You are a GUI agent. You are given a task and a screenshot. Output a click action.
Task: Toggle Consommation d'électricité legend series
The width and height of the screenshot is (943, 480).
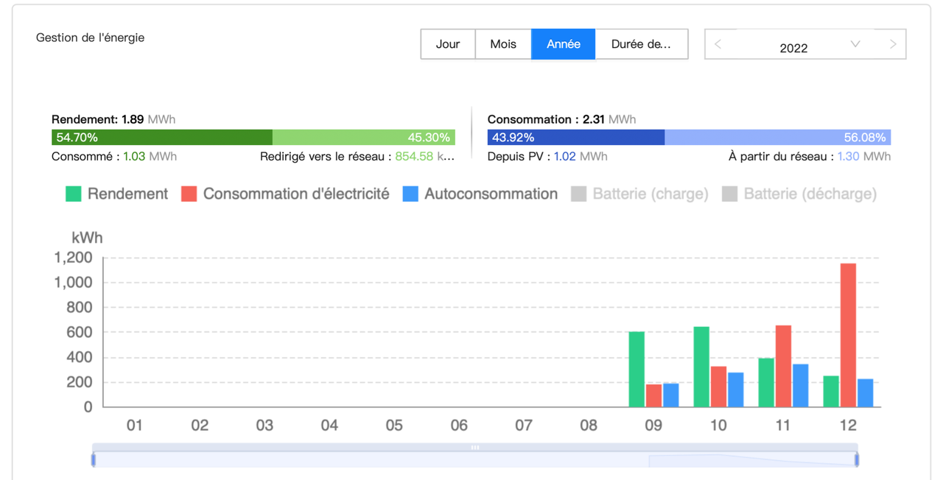tap(285, 194)
